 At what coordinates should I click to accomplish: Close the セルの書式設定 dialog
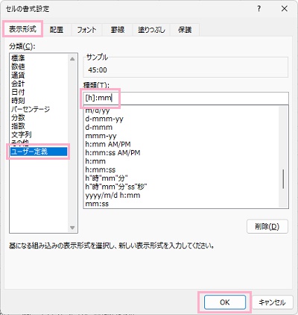click(285, 9)
